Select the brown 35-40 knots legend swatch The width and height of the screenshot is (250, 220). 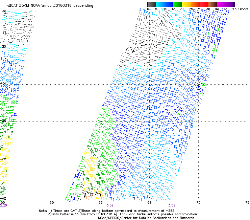pos(213,4)
